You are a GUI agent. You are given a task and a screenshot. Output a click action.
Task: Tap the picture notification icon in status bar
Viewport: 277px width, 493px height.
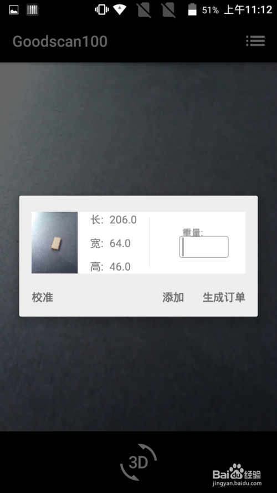click(x=13, y=10)
